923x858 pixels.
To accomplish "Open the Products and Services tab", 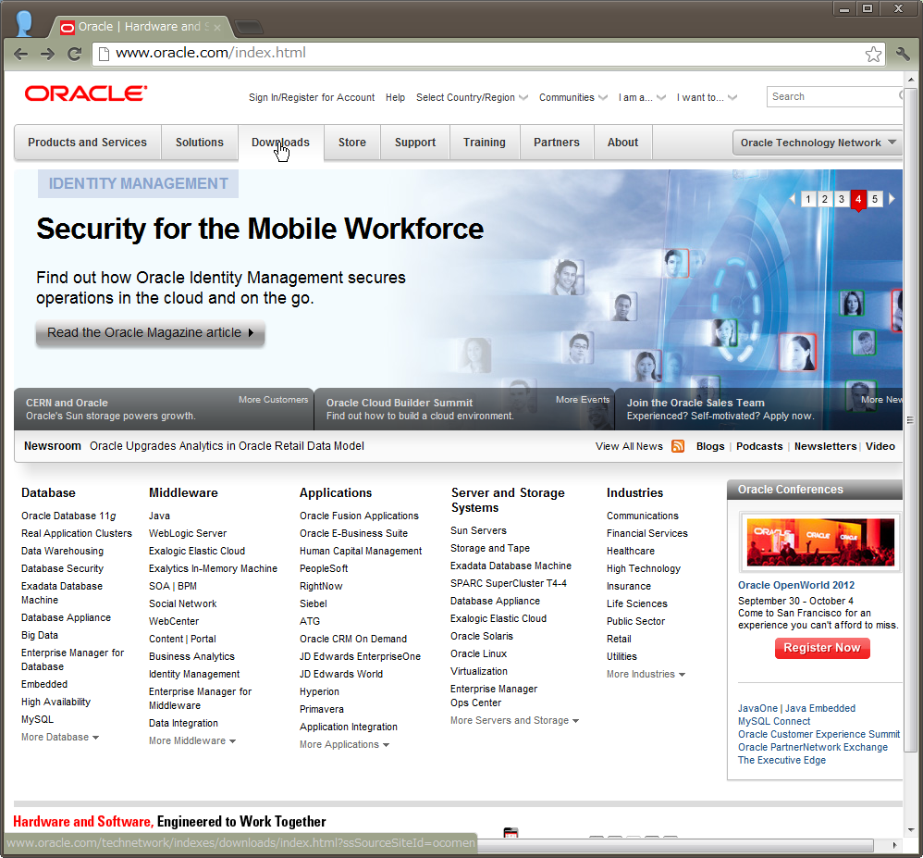I will point(87,143).
